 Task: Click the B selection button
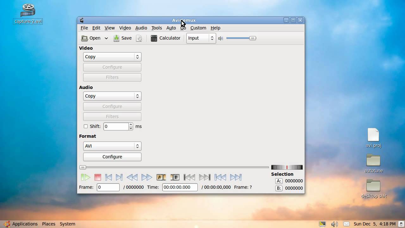279,188
